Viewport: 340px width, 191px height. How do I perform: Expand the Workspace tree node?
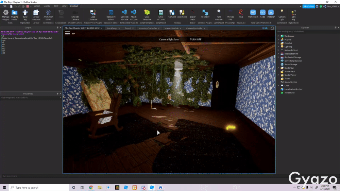[278, 36]
